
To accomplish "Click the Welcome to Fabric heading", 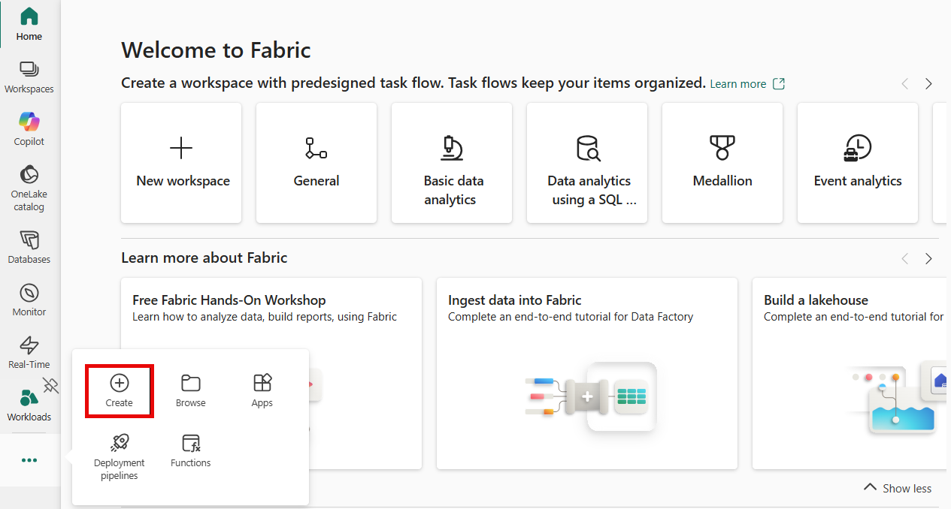I will [216, 50].
